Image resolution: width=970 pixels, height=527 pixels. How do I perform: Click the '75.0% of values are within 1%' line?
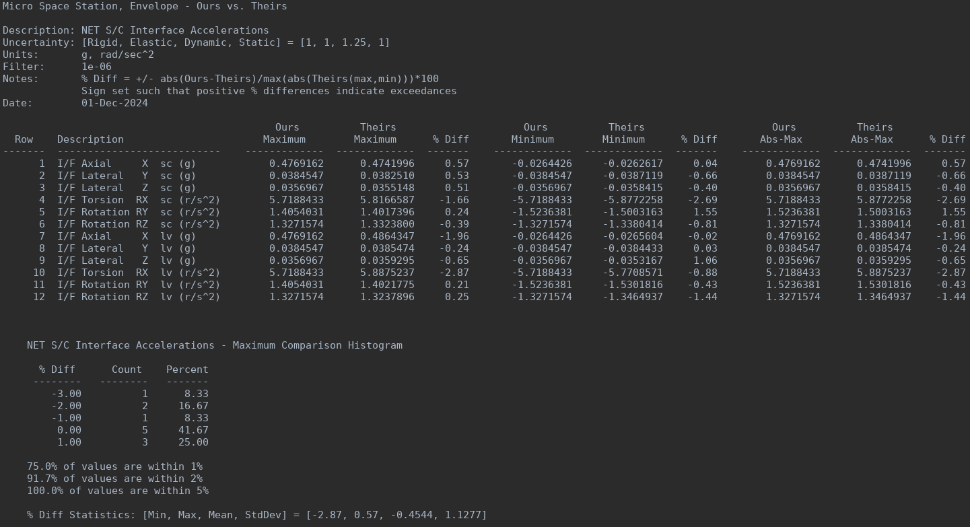(114, 466)
